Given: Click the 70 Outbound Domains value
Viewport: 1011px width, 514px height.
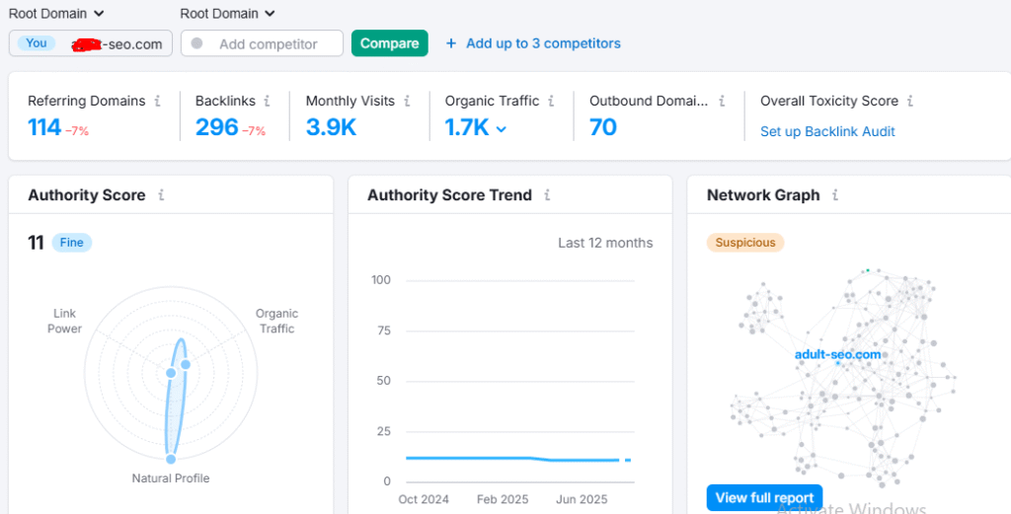Looking at the screenshot, I should 603,127.
